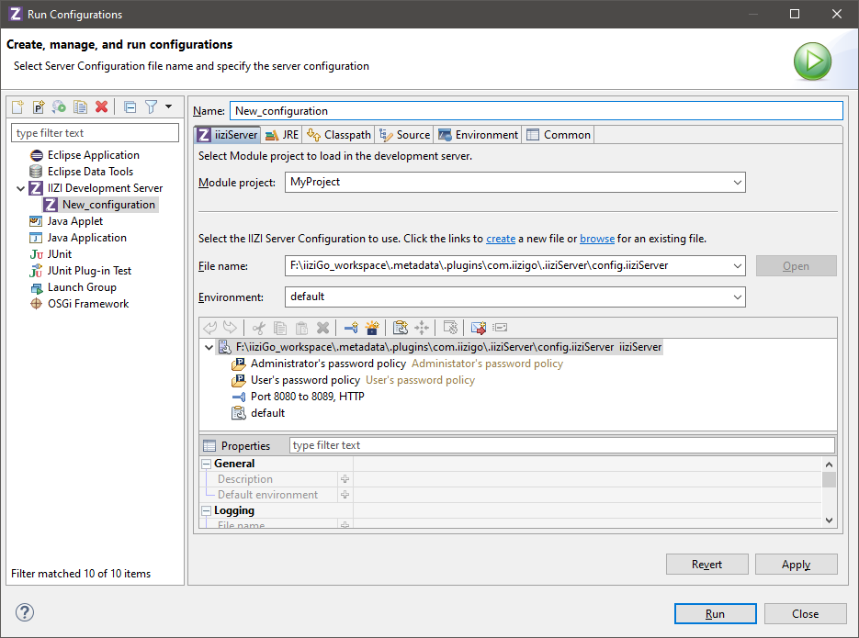859x638 pixels.
Task: Open the Environment dropdown
Action: point(737,297)
